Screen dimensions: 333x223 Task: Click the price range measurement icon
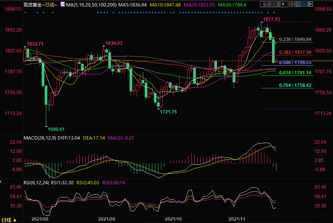click(299, 4)
